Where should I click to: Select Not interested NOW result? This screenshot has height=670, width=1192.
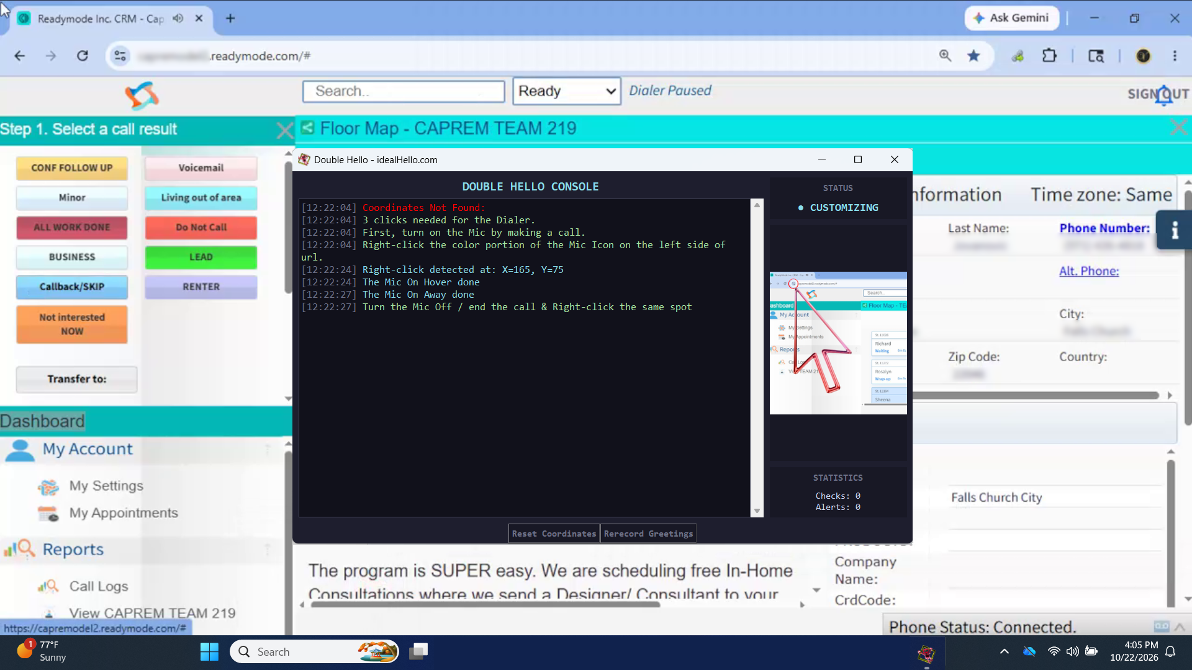(72, 324)
